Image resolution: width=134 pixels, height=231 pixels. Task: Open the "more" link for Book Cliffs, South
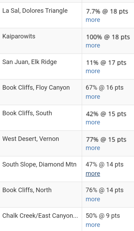[93, 122]
